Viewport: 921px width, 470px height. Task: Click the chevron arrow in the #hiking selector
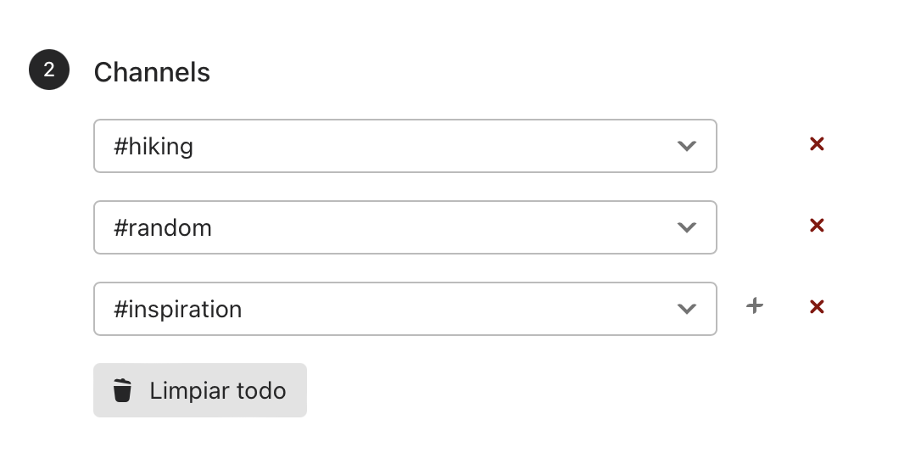pos(687,146)
